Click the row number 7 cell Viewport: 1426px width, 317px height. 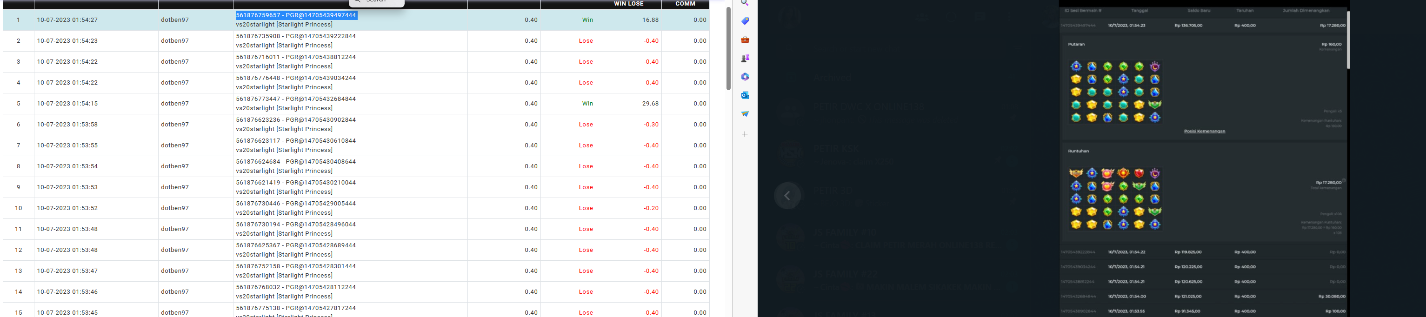point(18,145)
